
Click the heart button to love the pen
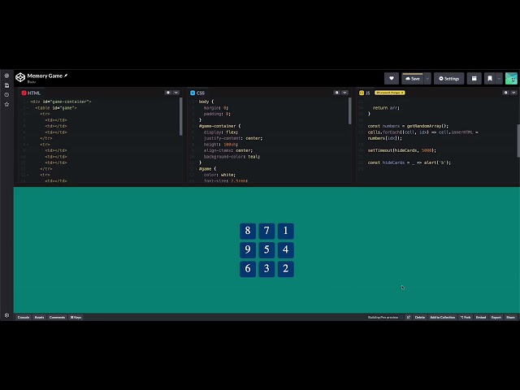[392, 79]
